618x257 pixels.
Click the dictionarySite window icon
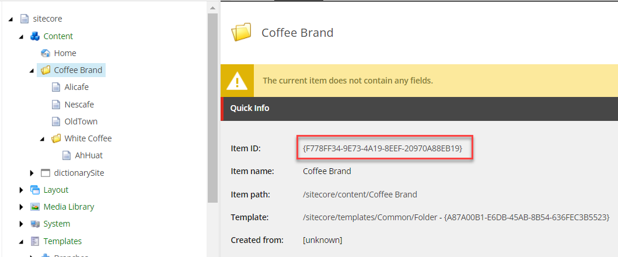(x=46, y=173)
